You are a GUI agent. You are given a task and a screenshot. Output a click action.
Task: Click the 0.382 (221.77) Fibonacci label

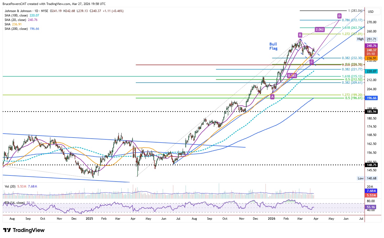352,69
